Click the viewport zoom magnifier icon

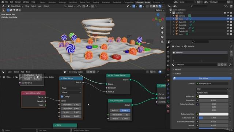coord(162,28)
